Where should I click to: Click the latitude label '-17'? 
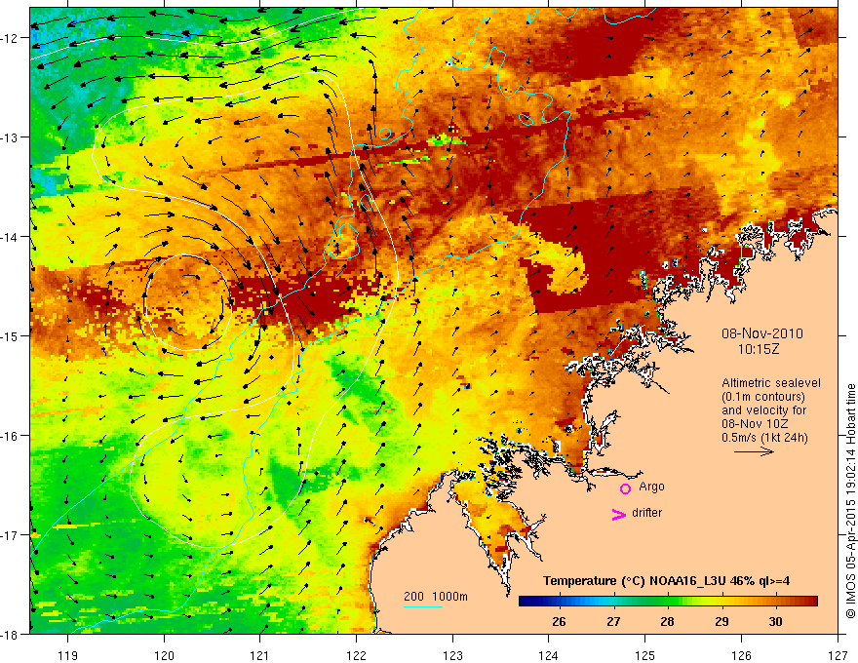11,535
